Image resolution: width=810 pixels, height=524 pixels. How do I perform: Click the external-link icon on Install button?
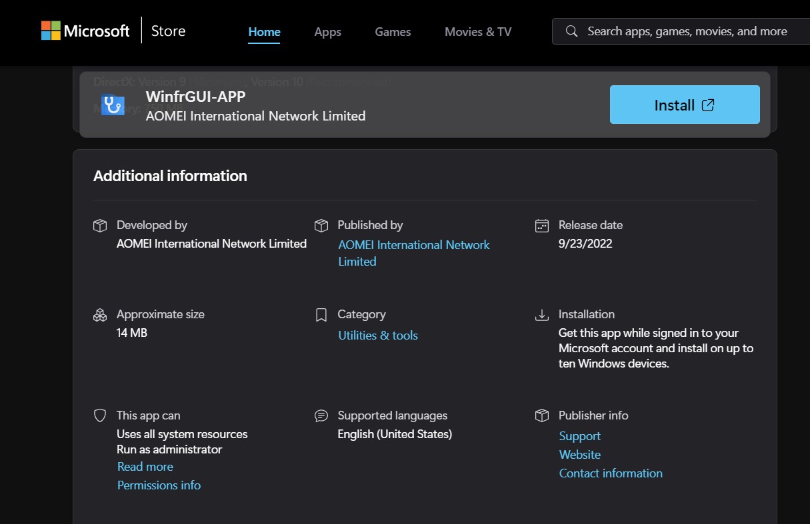(x=708, y=105)
